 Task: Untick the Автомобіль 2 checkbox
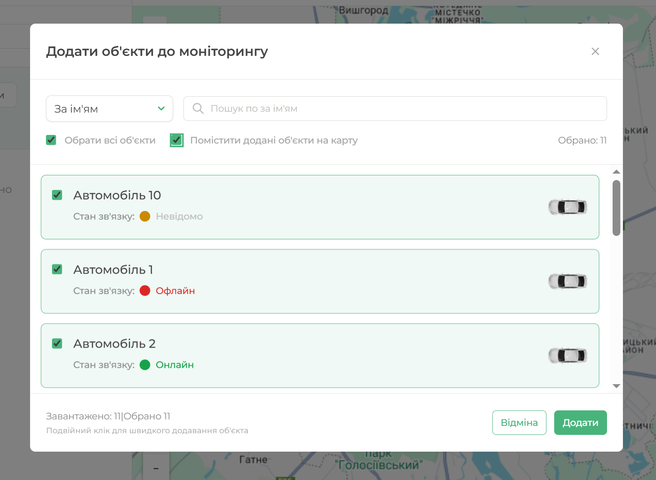tap(57, 344)
